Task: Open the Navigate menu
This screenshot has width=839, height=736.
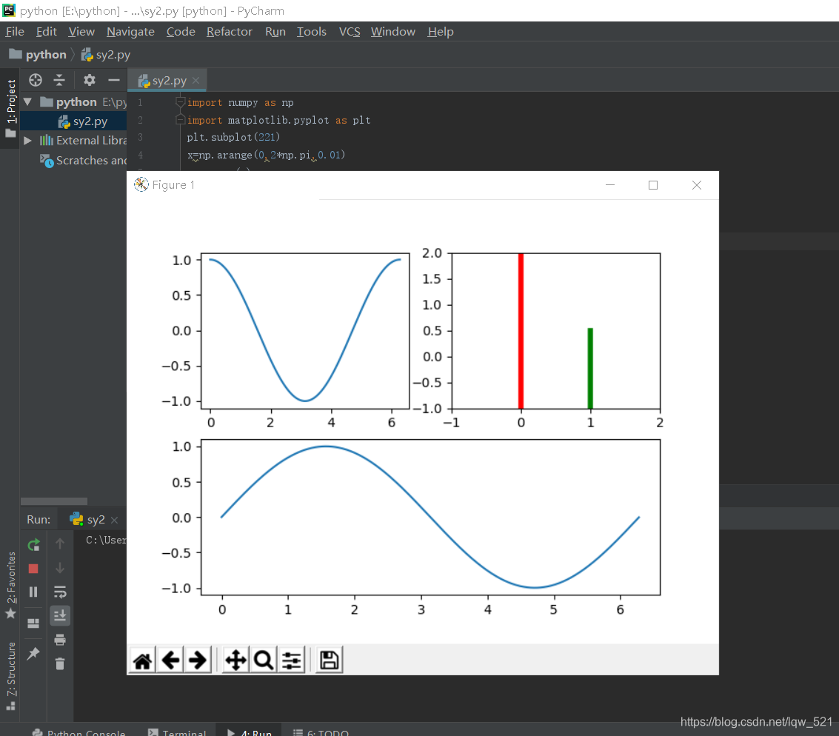Action: pos(130,32)
